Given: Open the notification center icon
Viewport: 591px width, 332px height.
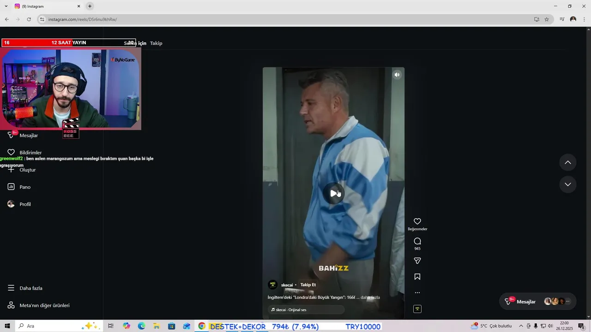Looking at the screenshot, I should pyautogui.click(x=581, y=326).
